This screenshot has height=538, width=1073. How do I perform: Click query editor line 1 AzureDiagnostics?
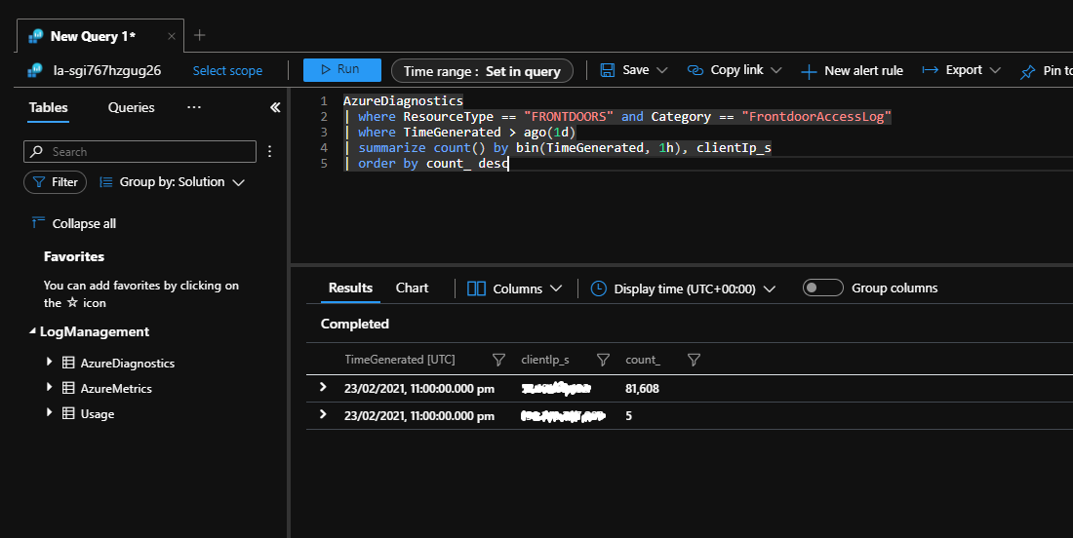403,100
